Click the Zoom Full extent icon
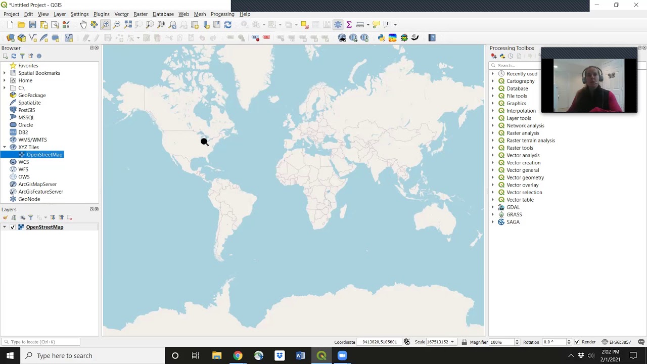The height and width of the screenshot is (364, 647). 128,24
